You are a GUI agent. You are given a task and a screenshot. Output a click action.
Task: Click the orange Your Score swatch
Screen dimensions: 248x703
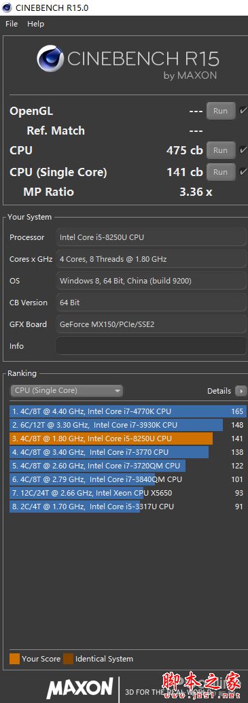(x=15, y=659)
